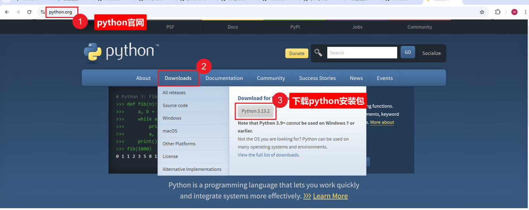Select All releases in Downloads menu
This screenshot has height=210, width=529.
pos(193,93)
